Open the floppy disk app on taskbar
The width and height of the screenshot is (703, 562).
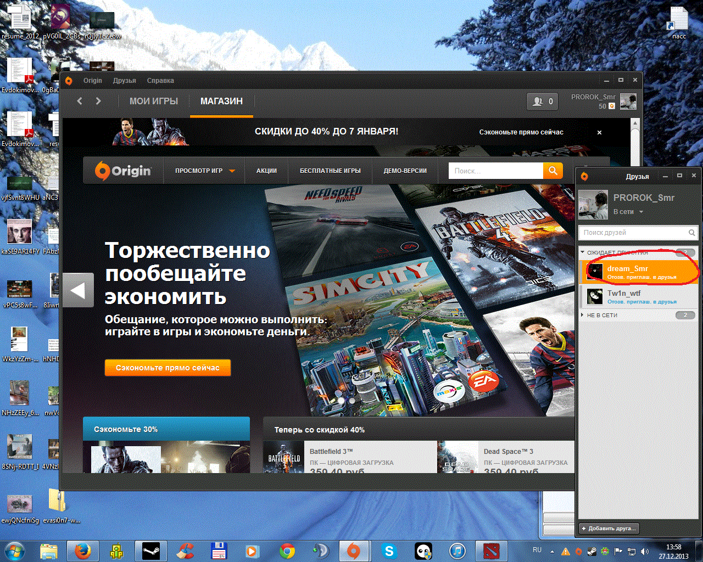pyautogui.click(x=219, y=550)
